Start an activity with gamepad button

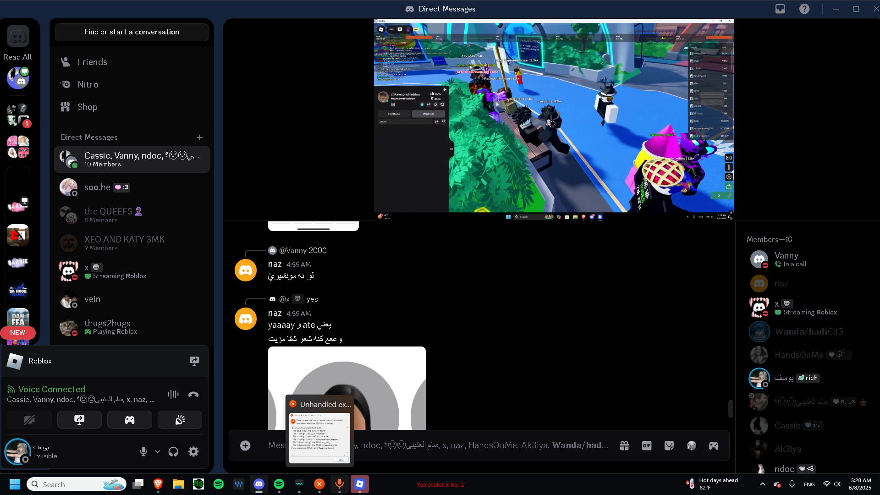pyautogui.click(x=130, y=420)
